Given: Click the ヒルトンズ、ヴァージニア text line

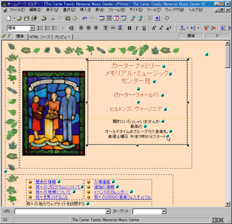Looking at the screenshot, I should click(x=136, y=109).
